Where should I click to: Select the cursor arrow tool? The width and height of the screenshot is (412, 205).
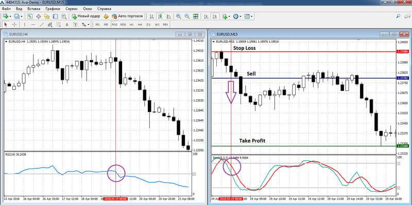(x=6, y=24)
